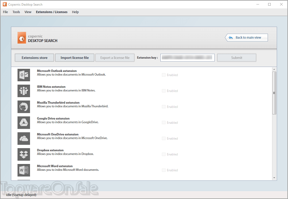The width and height of the screenshot is (288, 199).
Task: Click 'Allows you to index documents in IBM Notes.'
Action: (x=66, y=90)
